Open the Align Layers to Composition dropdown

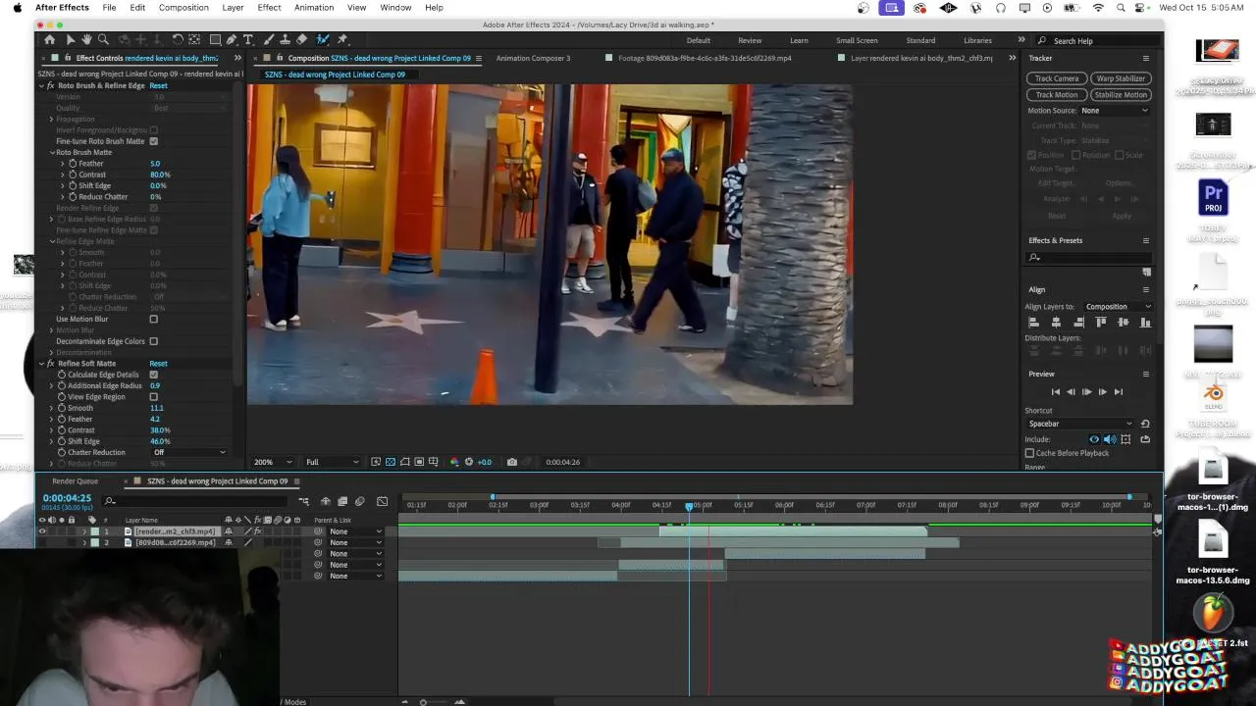(x=1117, y=307)
